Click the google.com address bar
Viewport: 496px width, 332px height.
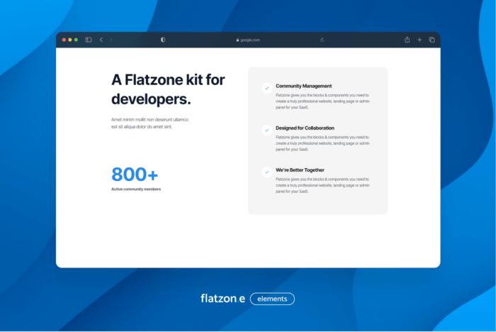coord(249,40)
